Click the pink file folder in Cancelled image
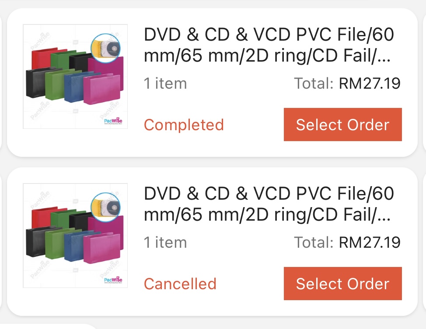 point(102,248)
